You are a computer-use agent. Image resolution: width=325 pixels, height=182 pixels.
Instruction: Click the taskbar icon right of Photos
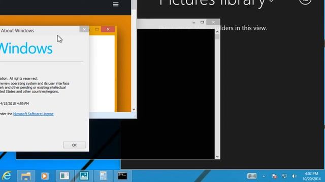coord(103,176)
